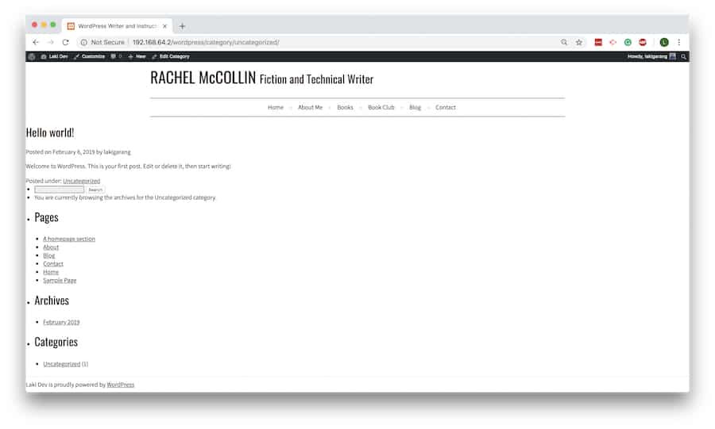
Task: Click the Search button in the sidebar
Action: (95, 190)
